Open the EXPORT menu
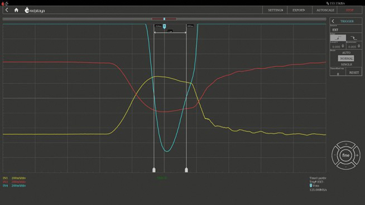The image size is (365, 205). (x=299, y=10)
